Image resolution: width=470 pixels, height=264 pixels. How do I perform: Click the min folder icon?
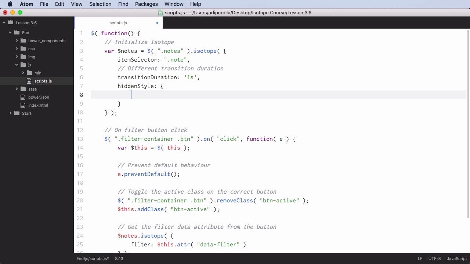(x=29, y=73)
